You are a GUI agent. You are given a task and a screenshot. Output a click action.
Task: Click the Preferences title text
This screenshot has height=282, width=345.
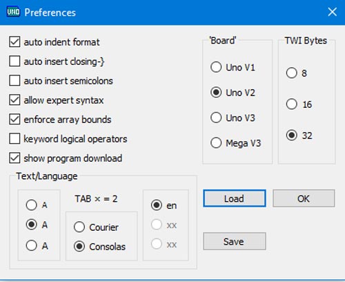50,12
